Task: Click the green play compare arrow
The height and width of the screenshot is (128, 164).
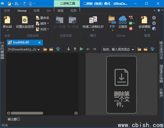Action: tap(81, 49)
